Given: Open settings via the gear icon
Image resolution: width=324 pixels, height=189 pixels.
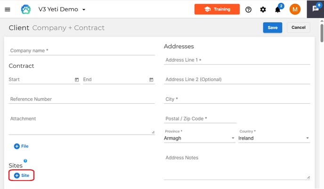Looking at the screenshot, I should (263, 9).
